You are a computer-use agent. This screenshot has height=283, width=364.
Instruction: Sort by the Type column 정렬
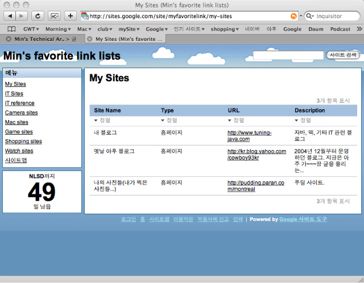pos(169,120)
